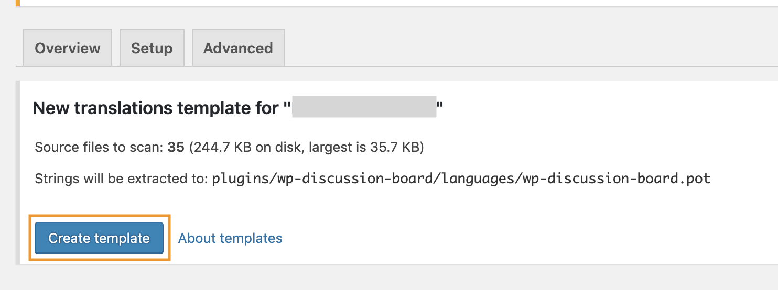Viewport: 778px width, 290px height.
Task: Click the 'New translations template for' heading
Action: 155,108
